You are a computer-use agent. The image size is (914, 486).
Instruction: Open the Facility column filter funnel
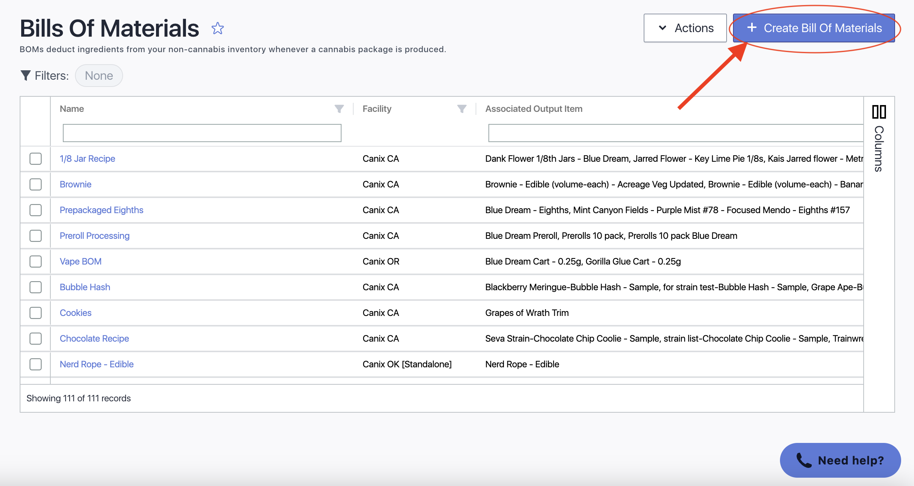[x=462, y=109]
